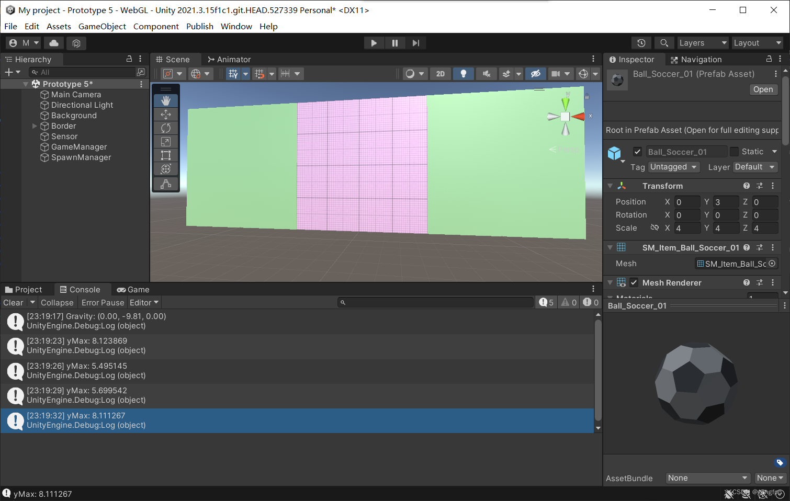Click the draw mode shading sphere icon
790x501 pixels.
pyautogui.click(x=410, y=74)
